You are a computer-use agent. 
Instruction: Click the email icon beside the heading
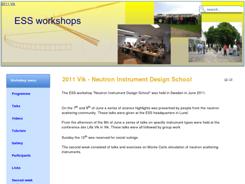click(x=231, y=80)
